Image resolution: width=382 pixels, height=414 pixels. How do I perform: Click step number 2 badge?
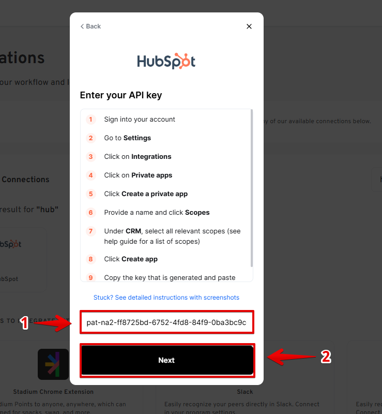pos(91,138)
